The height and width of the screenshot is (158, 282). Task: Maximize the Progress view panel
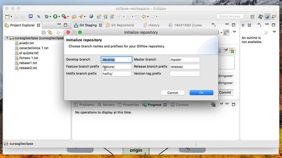click(x=234, y=104)
